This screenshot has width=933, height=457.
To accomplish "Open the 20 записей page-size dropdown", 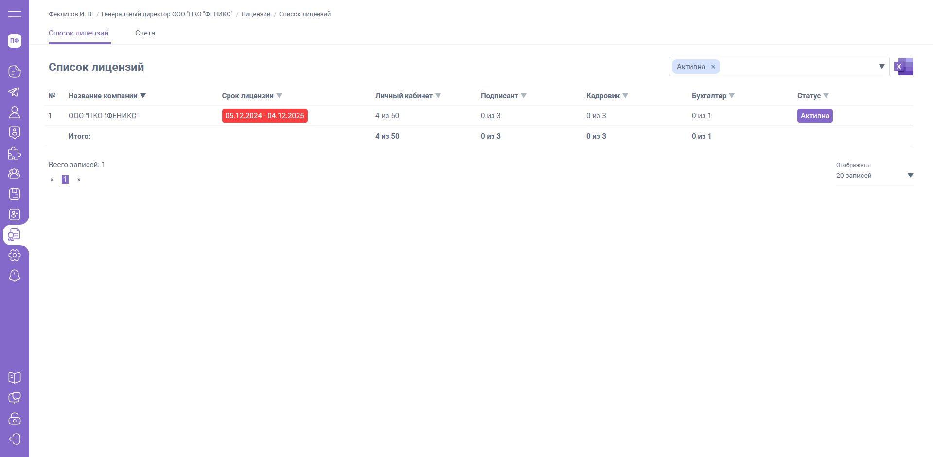I will [x=874, y=176].
